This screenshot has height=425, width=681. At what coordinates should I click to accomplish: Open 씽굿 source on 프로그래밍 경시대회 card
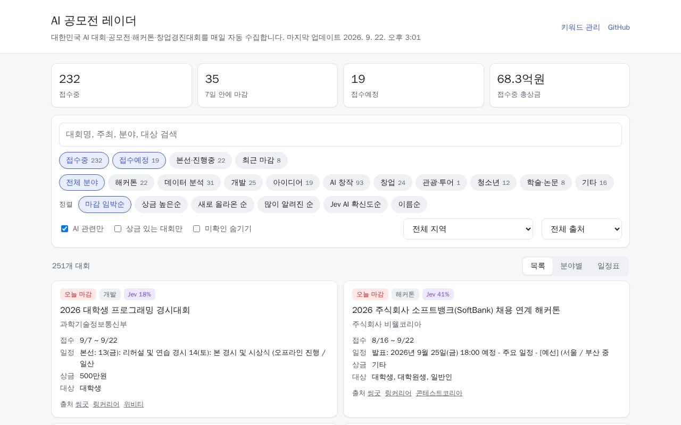82,404
